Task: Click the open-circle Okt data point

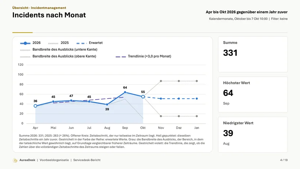Action: 143,97
